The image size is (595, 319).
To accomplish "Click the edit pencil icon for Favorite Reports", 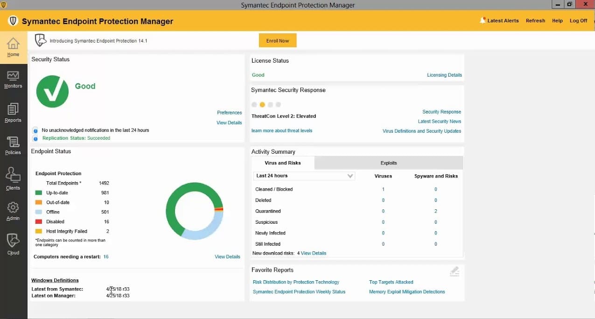I will (455, 271).
